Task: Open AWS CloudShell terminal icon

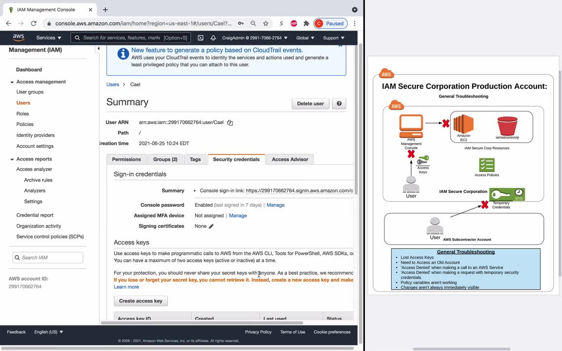Action: [x=201, y=38]
